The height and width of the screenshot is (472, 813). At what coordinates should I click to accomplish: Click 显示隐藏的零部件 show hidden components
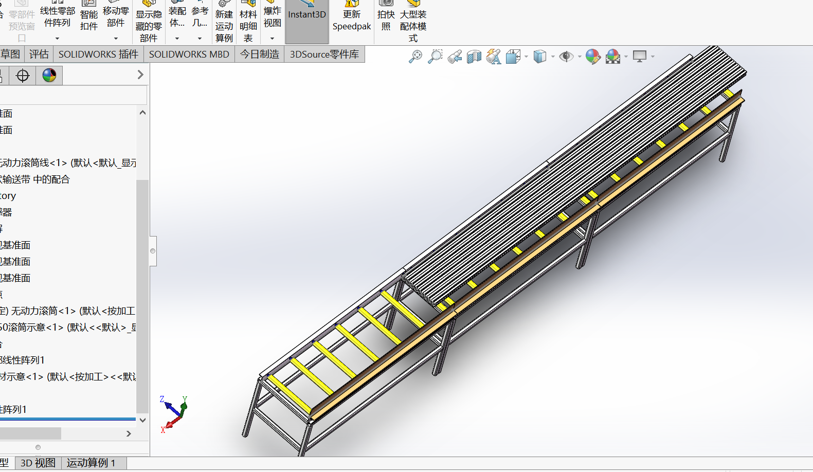[149, 22]
